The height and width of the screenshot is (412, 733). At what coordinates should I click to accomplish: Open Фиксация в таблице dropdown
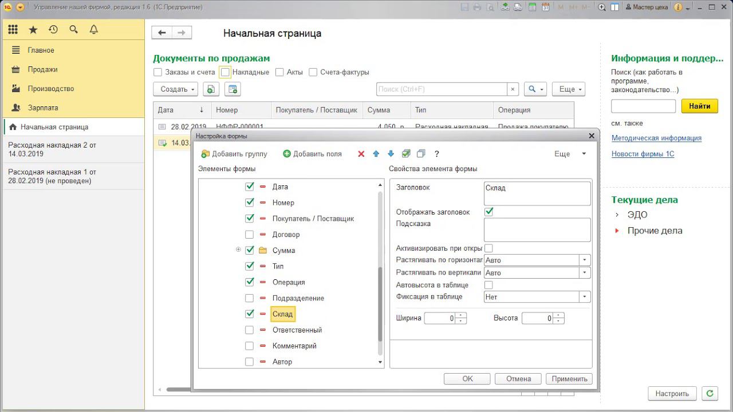585,297
